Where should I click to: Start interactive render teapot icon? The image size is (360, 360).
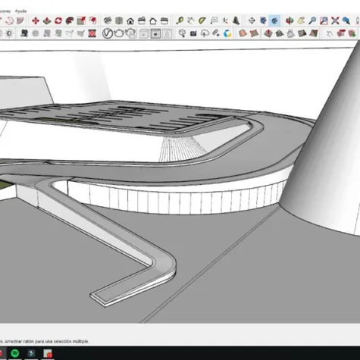tap(130, 33)
